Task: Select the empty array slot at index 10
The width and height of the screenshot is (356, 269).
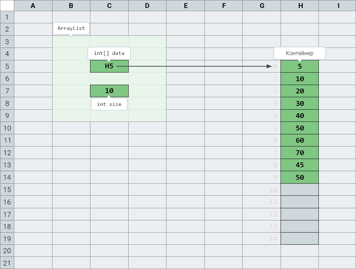Action: 300,190
